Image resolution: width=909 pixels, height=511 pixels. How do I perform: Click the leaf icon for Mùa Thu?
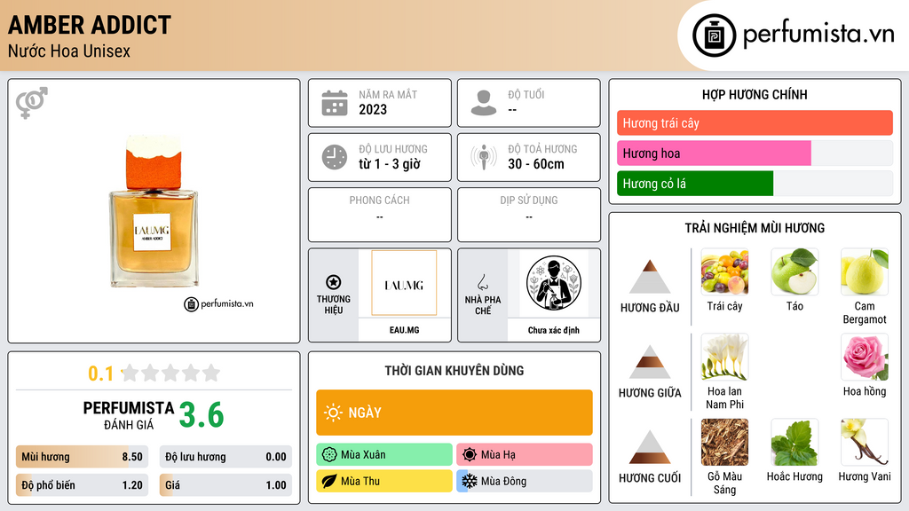329,481
